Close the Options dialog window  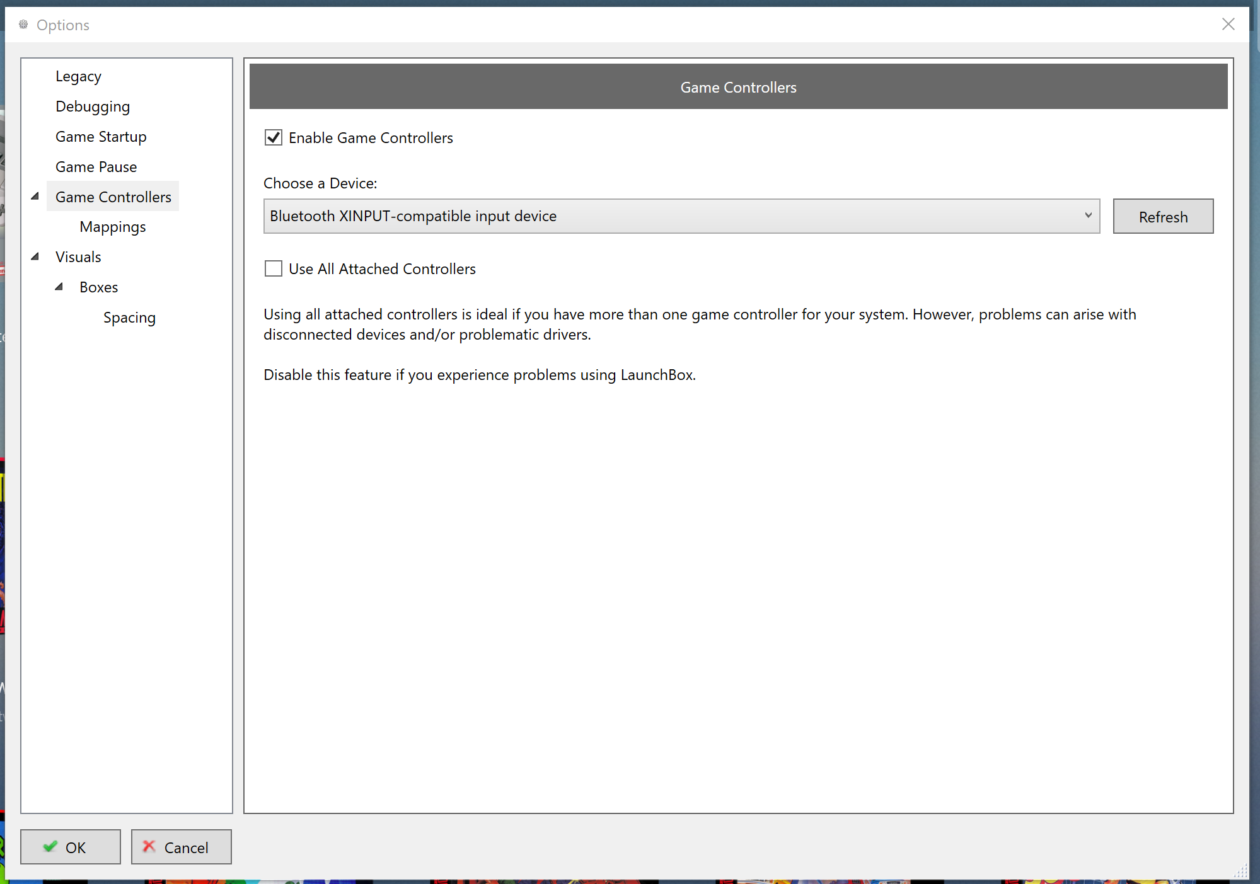coord(1228,25)
